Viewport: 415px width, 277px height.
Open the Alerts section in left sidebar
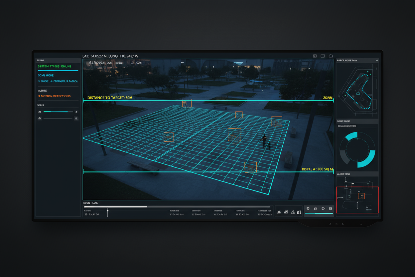point(43,90)
